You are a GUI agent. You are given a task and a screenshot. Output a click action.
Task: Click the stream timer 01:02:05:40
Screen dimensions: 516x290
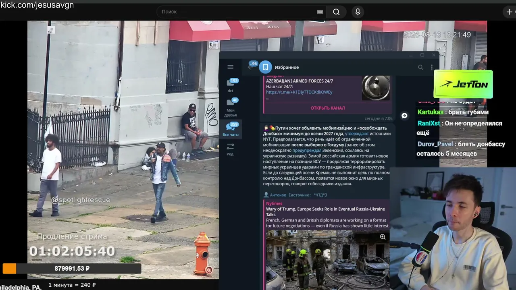pos(72,251)
